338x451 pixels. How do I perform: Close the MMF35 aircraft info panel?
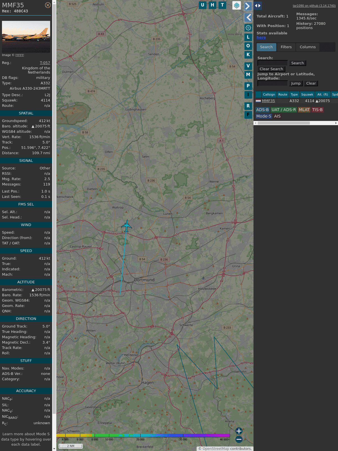pyautogui.click(x=48, y=5)
